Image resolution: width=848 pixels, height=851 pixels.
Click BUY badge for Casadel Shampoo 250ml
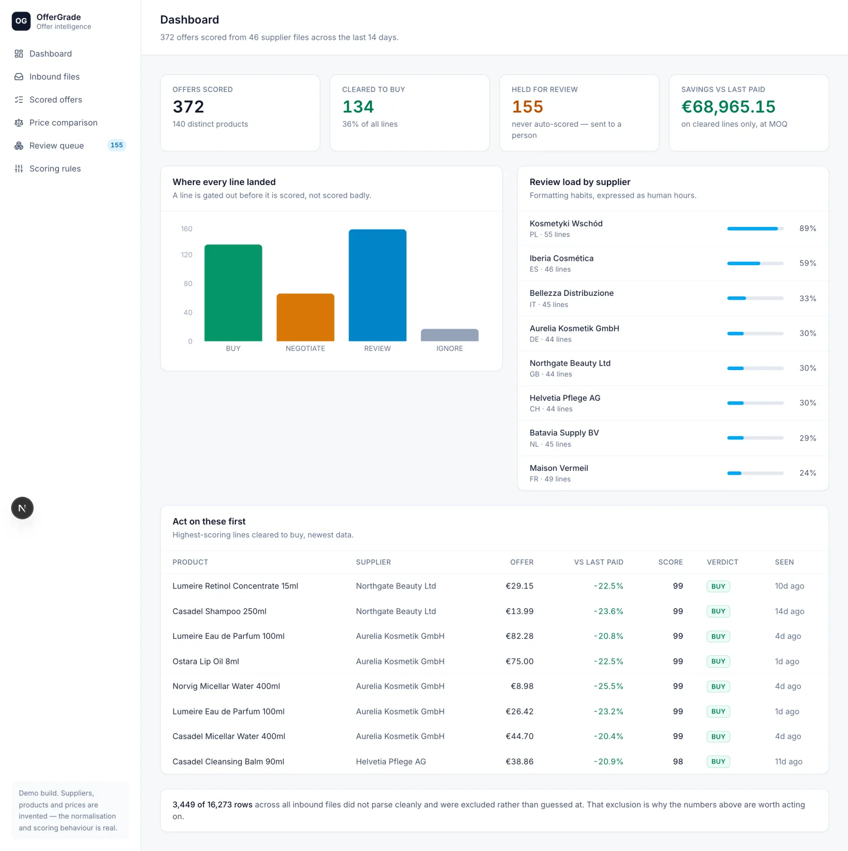718,611
